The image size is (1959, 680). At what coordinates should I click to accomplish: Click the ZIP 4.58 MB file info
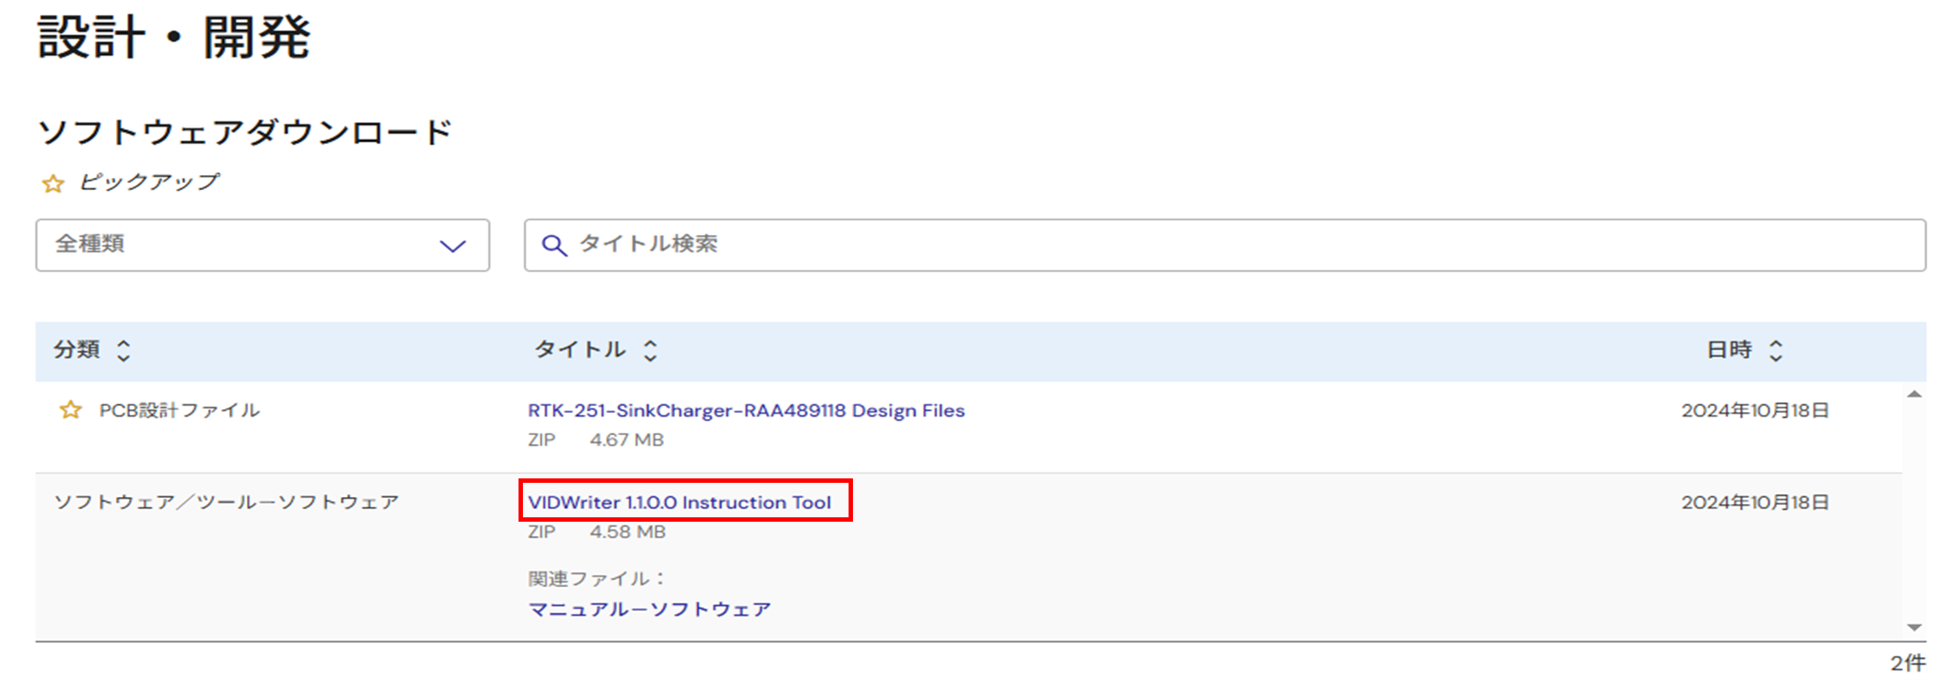point(596,531)
